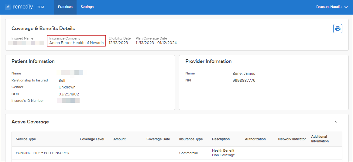
Task: Click the DOB value 03/25/1982
Action: (x=69, y=94)
